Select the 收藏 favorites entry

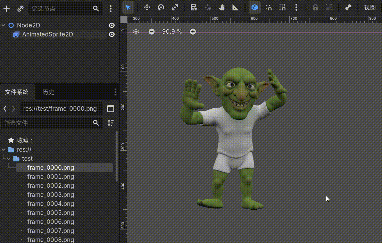pos(24,140)
